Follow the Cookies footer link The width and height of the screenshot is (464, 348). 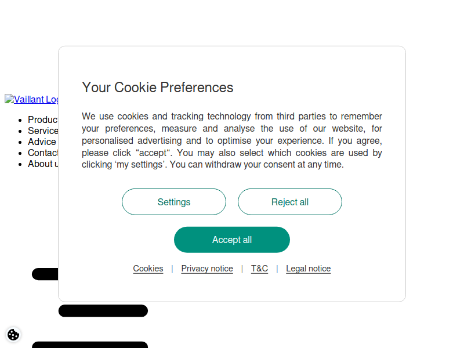tap(148, 269)
